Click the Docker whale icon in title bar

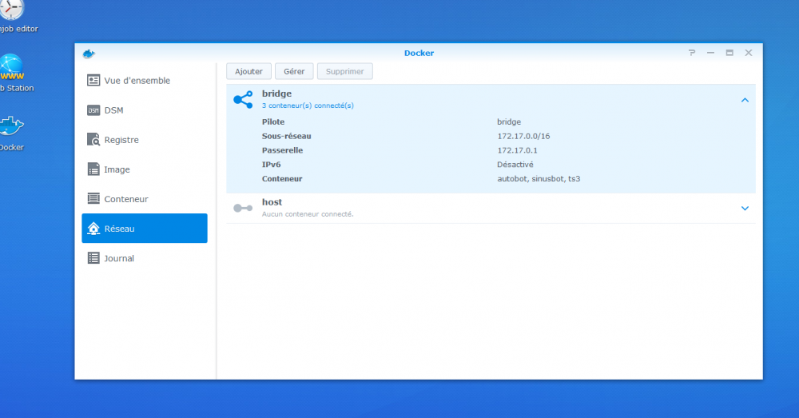pyautogui.click(x=89, y=53)
